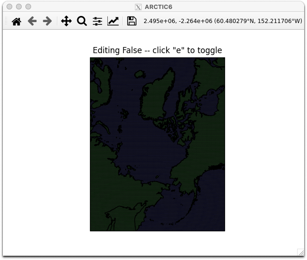Reset the view with the Home icon
Viewport: 307px width, 260px height.
tap(16, 21)
